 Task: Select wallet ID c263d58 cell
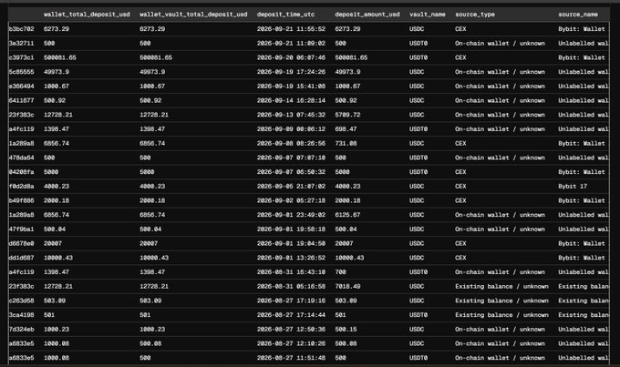coord(21,301)
